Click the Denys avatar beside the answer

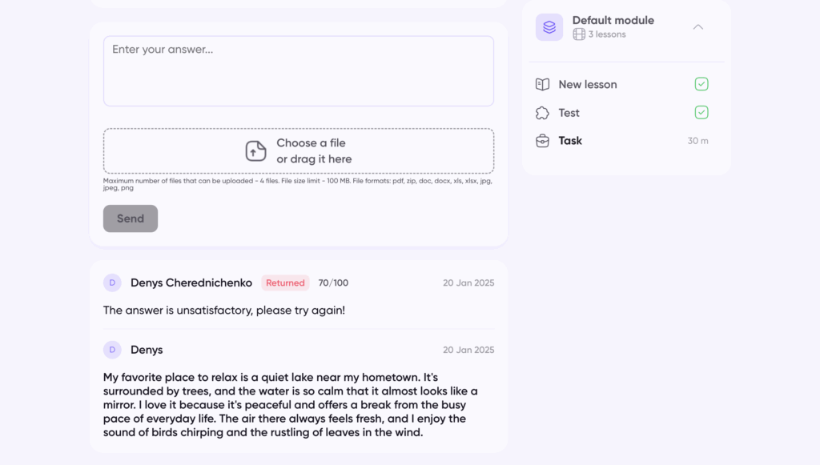112,350
